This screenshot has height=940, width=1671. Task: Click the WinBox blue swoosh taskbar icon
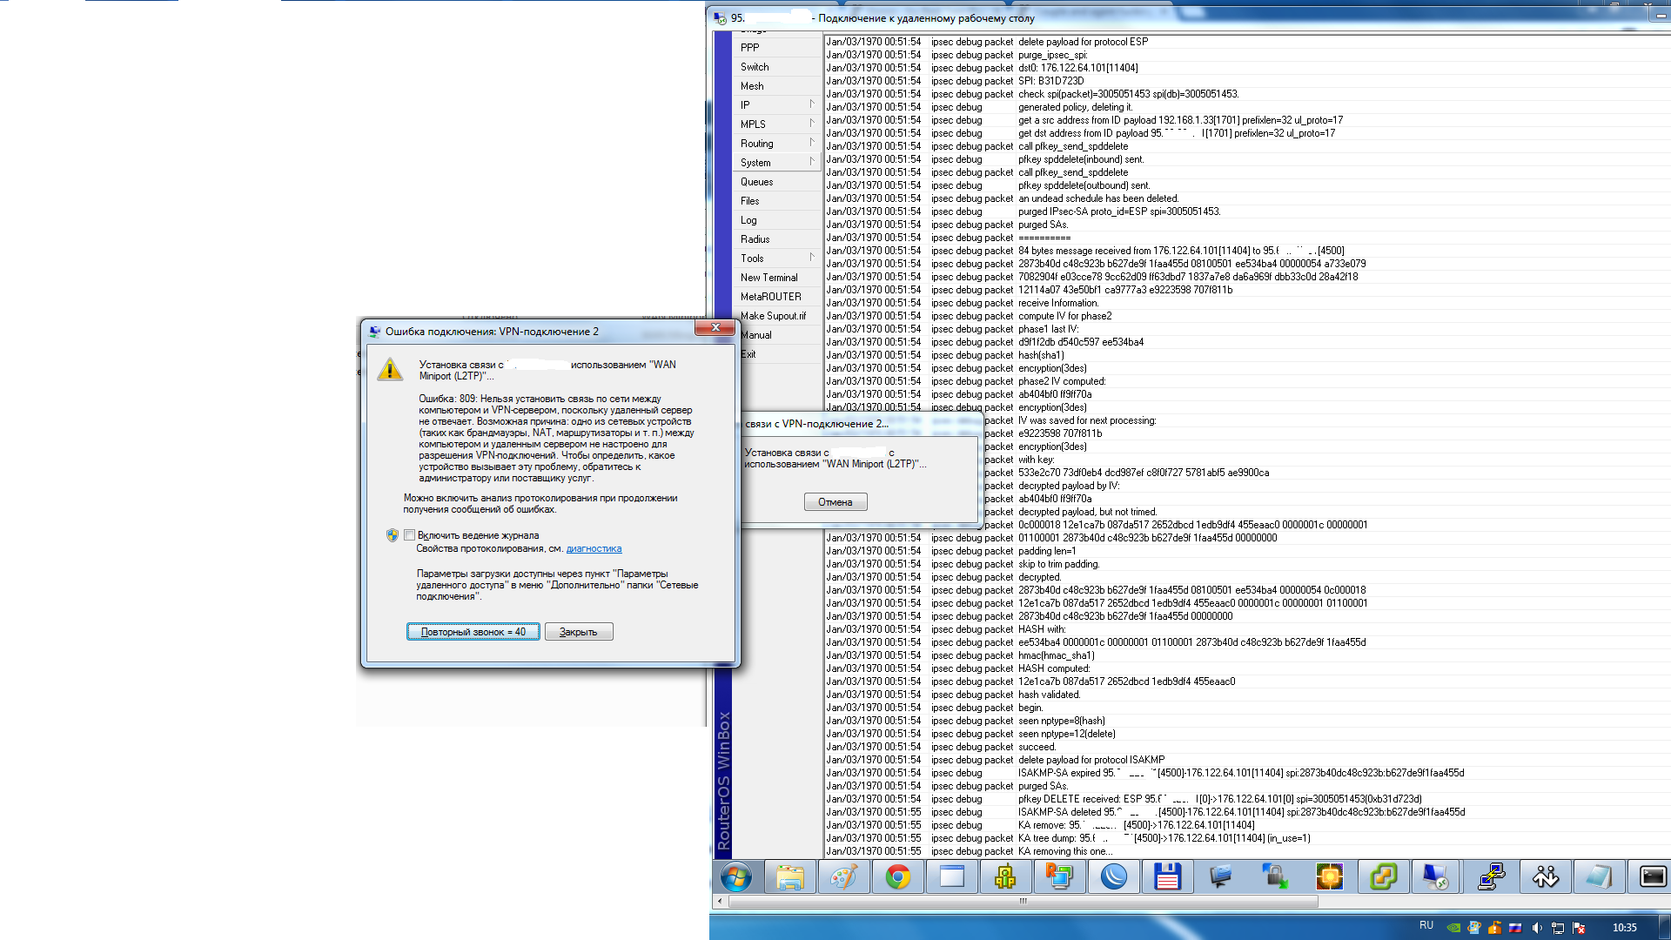point(1113,877)
